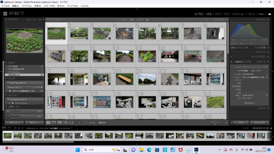Viewport: 274px width, 154px height.
Task: Click the カスタマイズ button in Metadata
Action: [249, 103]
